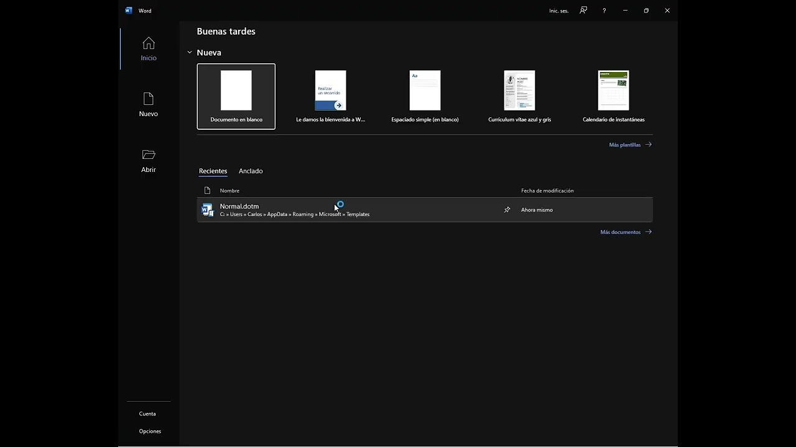
Task: Create a Documento en blanco
Action: click(236, 96)
